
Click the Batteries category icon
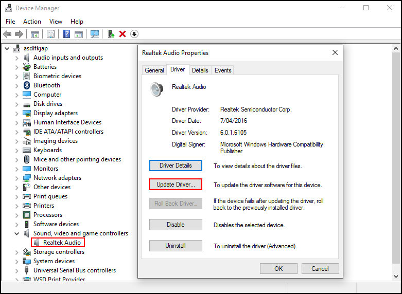[x=27, y=67]
